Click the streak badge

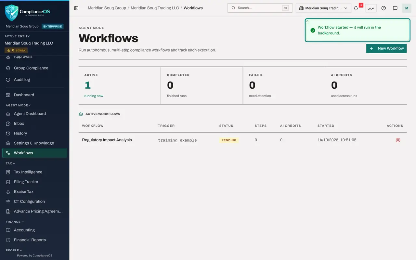(16, 50)
